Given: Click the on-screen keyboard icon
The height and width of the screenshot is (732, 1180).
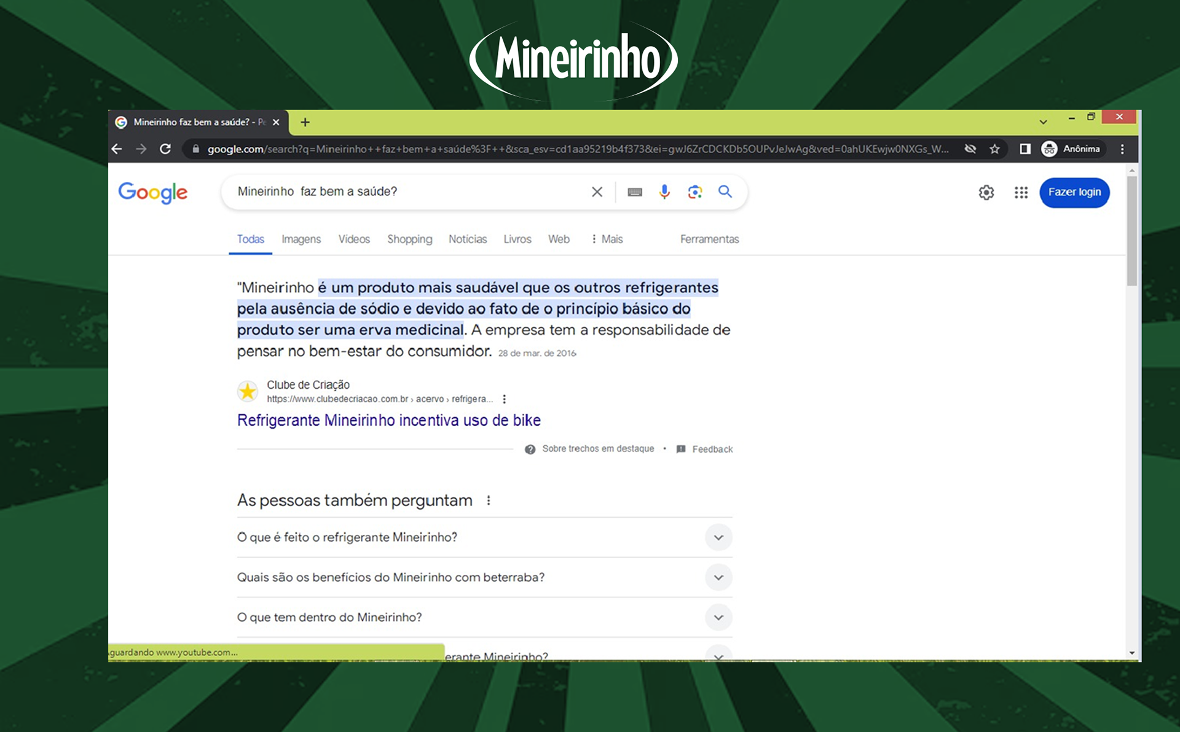Looking at the screenshot, I should tap(635, 192).
